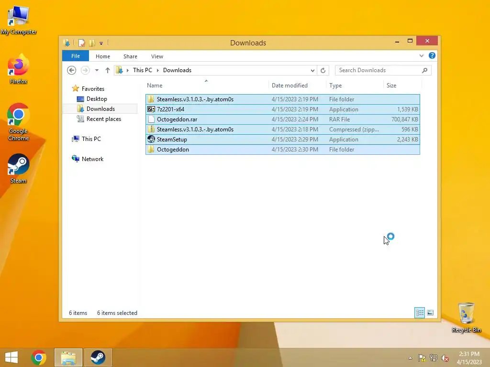Open recent locations dropdown arrow
This screenshot has width=490, height=367.
tap(97, 70)
